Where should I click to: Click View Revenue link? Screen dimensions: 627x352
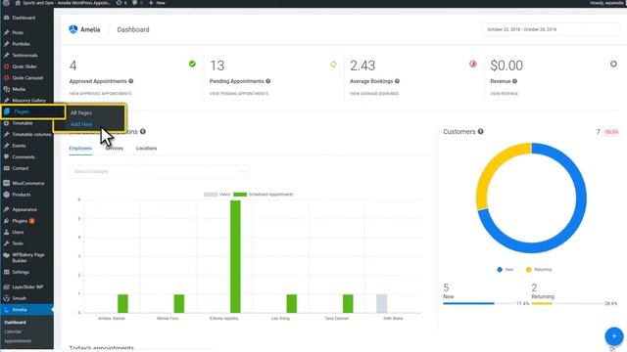point(504,94)
